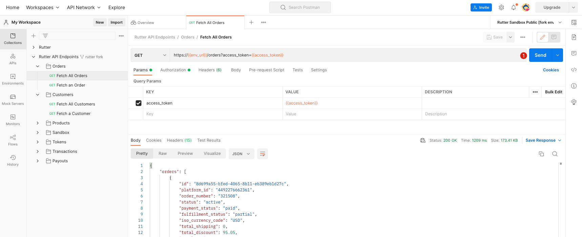The width and height of the screenshot is (582, 237).
Task: Collapse the Orders folder
Action: pos(38,66)
